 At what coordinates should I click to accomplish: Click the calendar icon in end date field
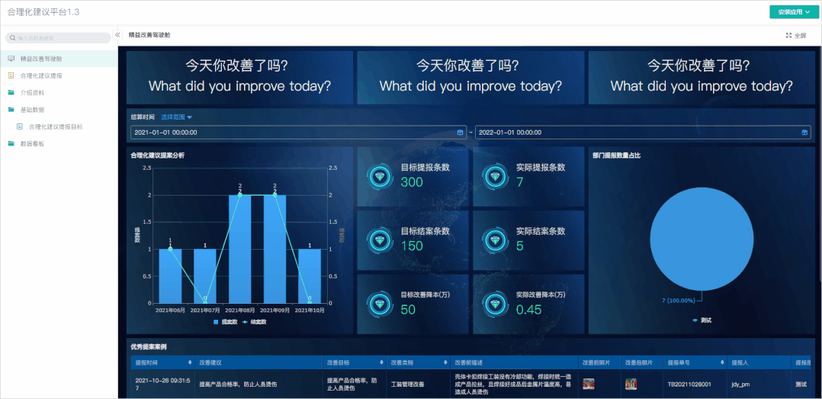click(x=804, y=132)
